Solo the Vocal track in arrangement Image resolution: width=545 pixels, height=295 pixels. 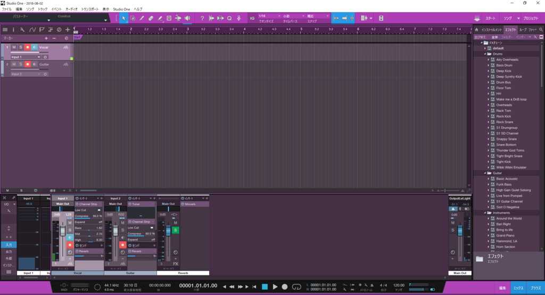(21, 47)
